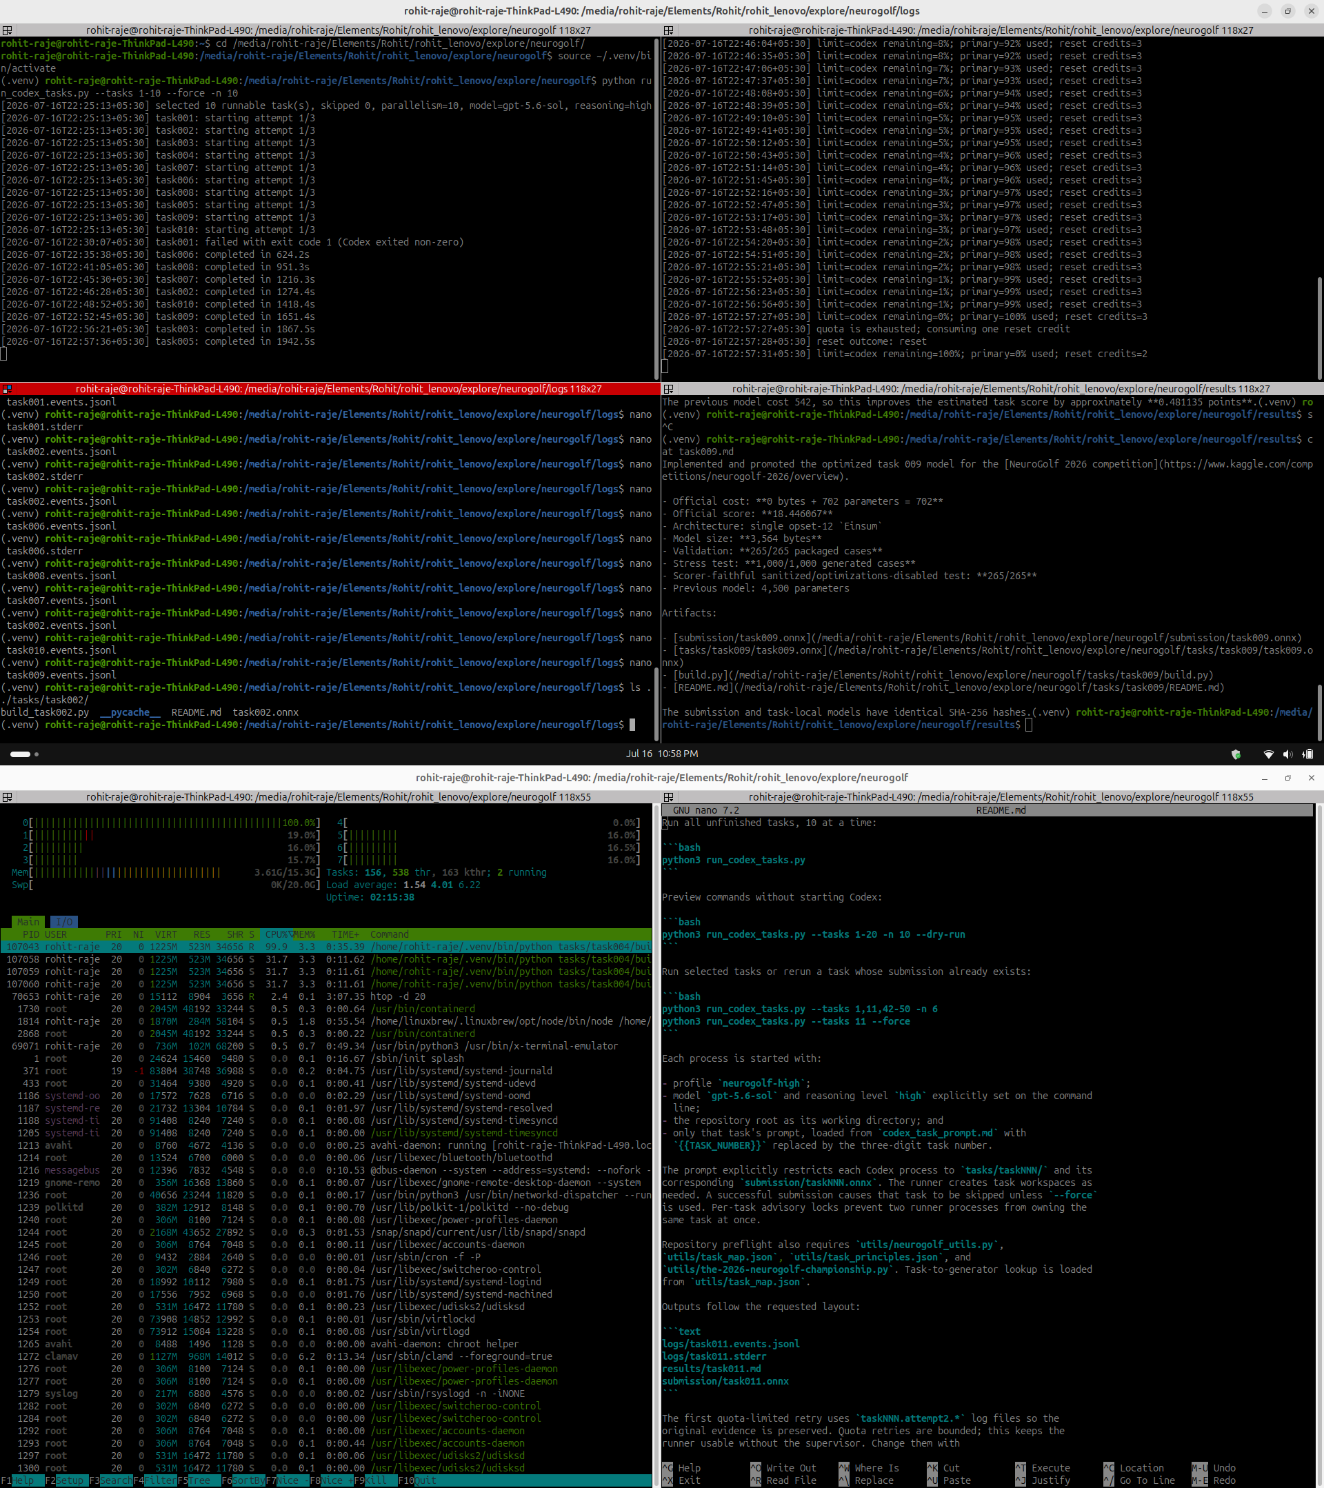
Task: Click ^R Read File in nano
Action: (784, 1480)
